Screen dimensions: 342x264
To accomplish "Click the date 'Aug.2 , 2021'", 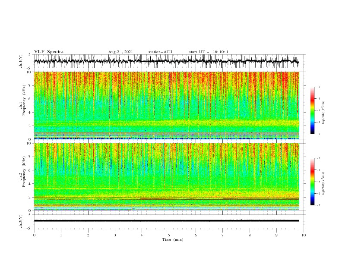I will pos(120,52).
